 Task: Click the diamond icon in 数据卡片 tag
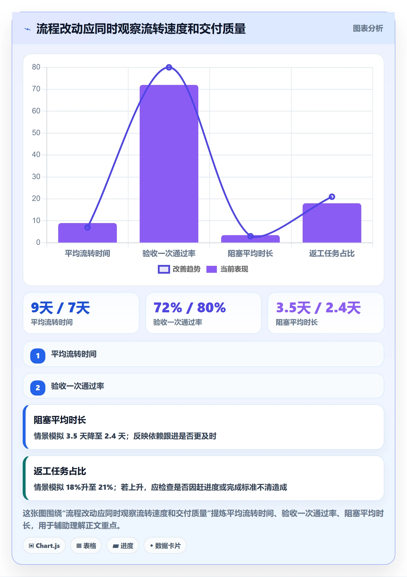(x=151, y=546)
